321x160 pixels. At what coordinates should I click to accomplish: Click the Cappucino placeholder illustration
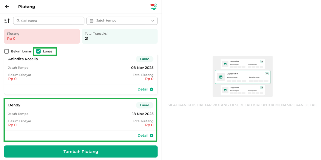pyautogui.click(x=242, y=76)
